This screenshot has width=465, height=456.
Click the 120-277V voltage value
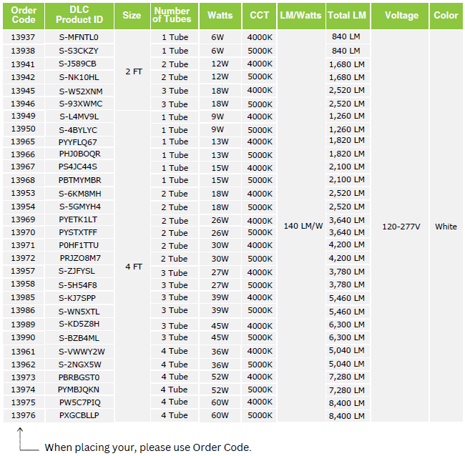[x=401, y=227]
